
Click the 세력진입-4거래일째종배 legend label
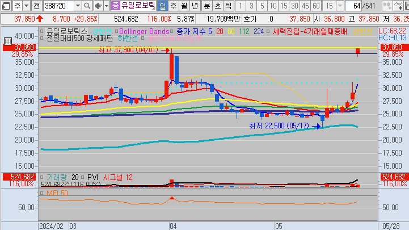point(310,32)
